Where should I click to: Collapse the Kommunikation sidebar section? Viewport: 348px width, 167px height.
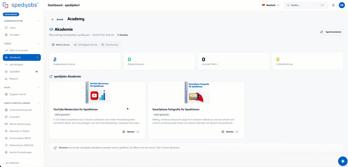click(x=39, y=21)
